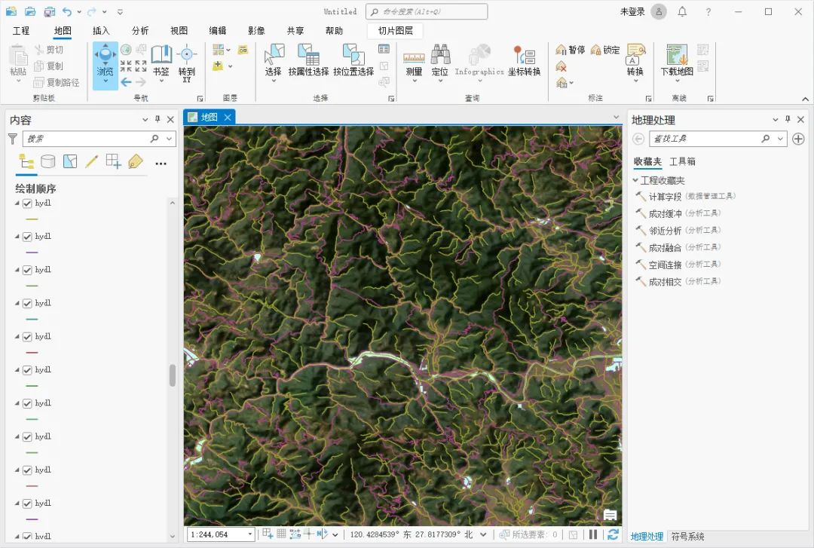Click the fixed zoom in arrows icon
814x548 pixels.
126,66
